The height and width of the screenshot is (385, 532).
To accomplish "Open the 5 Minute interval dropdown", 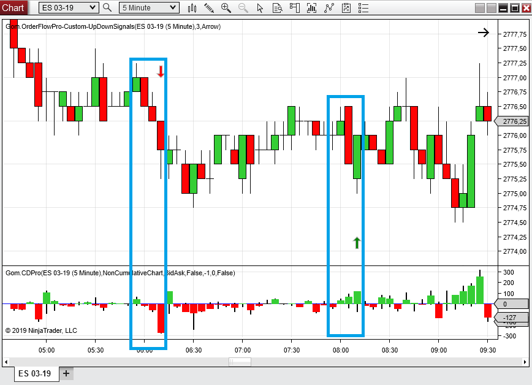I will 149,7.
